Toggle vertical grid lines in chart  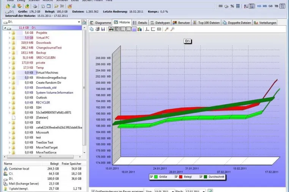tap(128, 29)
